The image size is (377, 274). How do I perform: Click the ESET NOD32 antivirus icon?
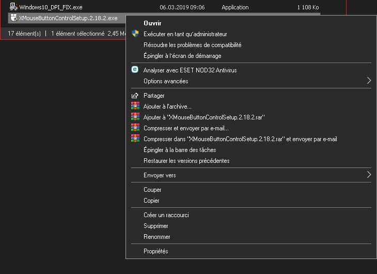(135, 69)
